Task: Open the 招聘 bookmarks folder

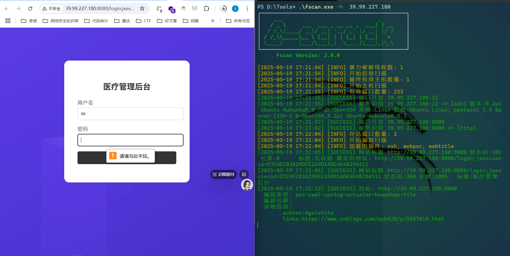Action: 191,21
